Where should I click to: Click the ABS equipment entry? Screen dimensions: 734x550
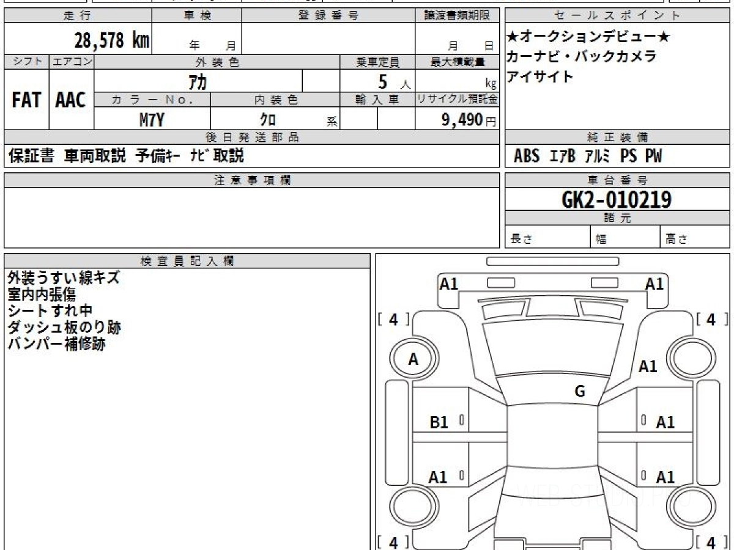[527, 156]
